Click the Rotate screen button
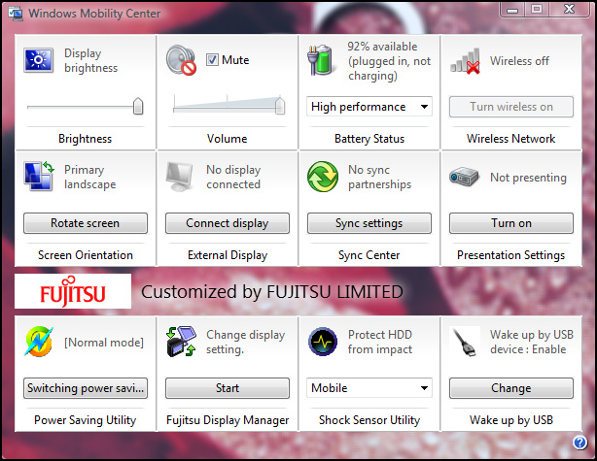This screenshot has height=461, width=597. coord(86,222)
